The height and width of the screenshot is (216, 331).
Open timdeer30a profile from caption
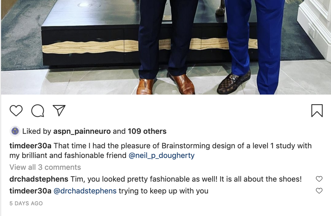click(x=30, y=146)
